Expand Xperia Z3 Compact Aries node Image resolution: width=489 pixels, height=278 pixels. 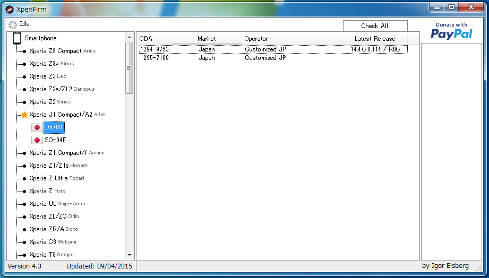coord(24,51)
